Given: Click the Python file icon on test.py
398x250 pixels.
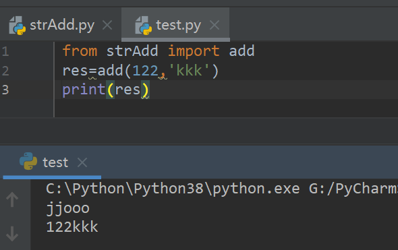Looking at the screenshot, I should tap(144, 26).
